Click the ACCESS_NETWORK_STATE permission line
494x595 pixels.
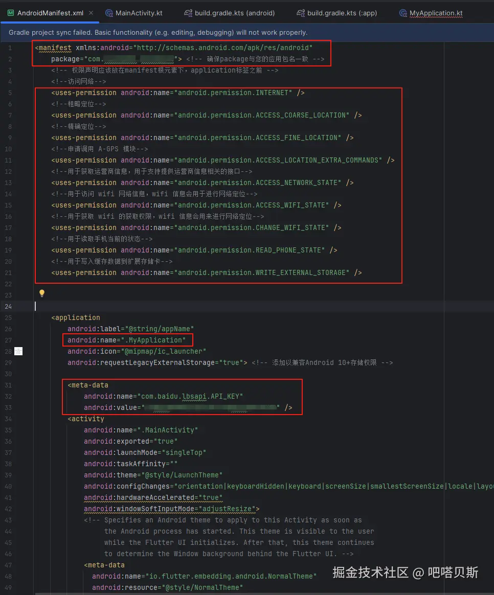tap(203, 182)
